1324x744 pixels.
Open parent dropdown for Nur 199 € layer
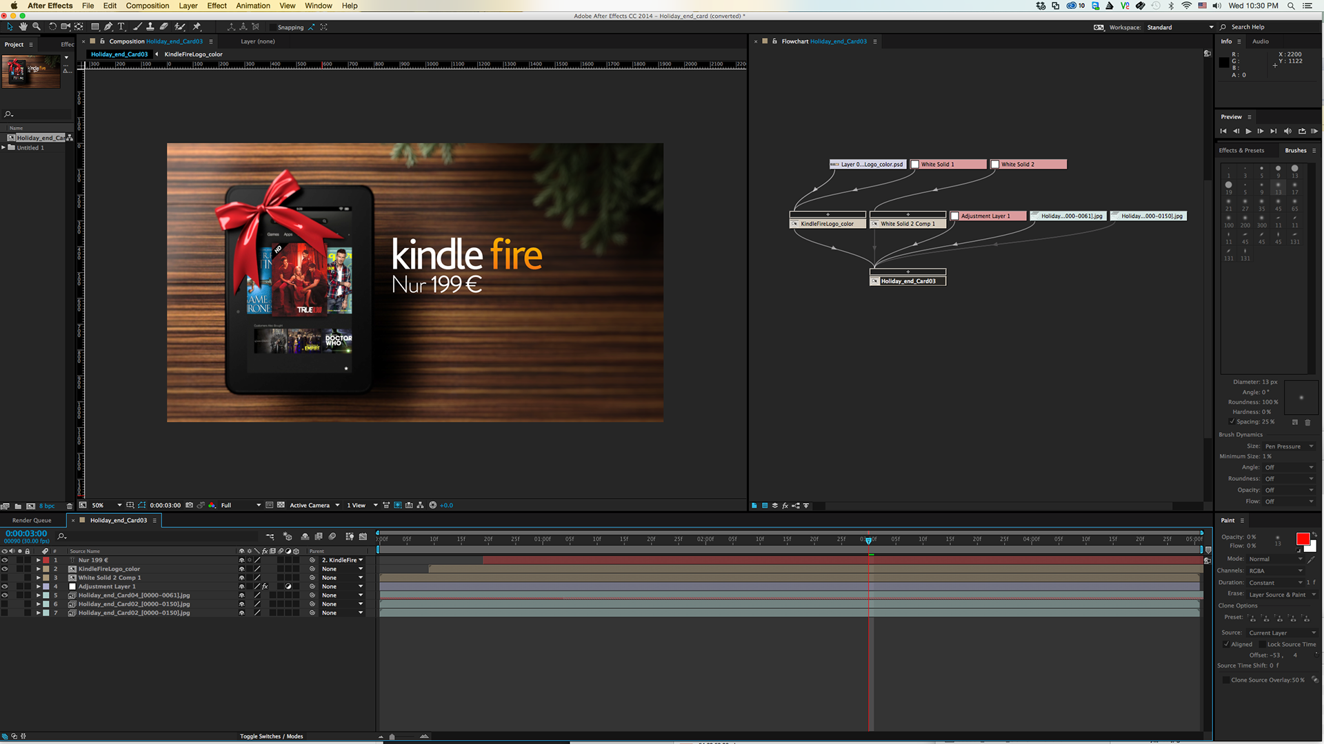click(x=342, y=560)
